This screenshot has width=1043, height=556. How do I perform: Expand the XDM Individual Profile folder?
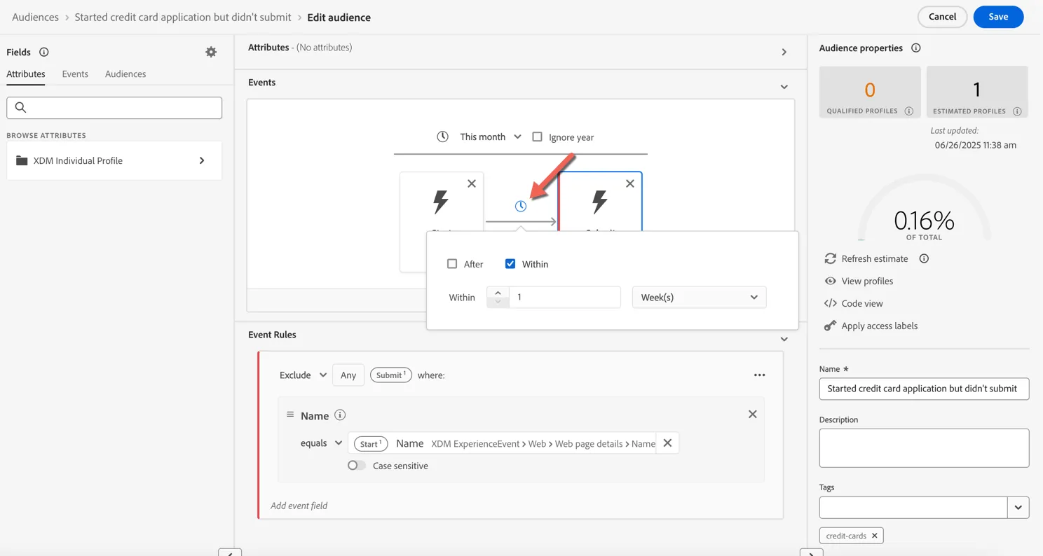114,160
